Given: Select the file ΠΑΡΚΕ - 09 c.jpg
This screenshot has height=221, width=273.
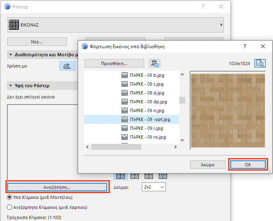Looking at the screenshot, I should (x=147, y=84).
